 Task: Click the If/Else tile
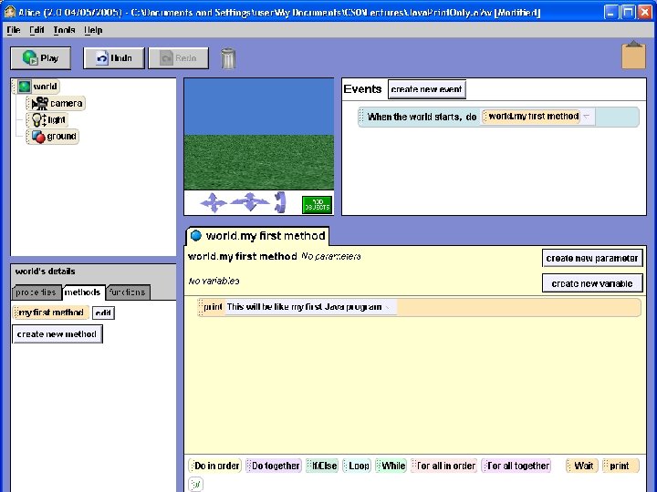(322, 466)
